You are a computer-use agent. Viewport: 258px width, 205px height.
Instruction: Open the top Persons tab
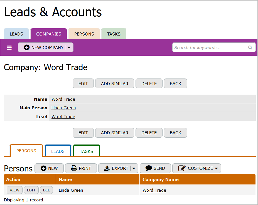[84, 34]
